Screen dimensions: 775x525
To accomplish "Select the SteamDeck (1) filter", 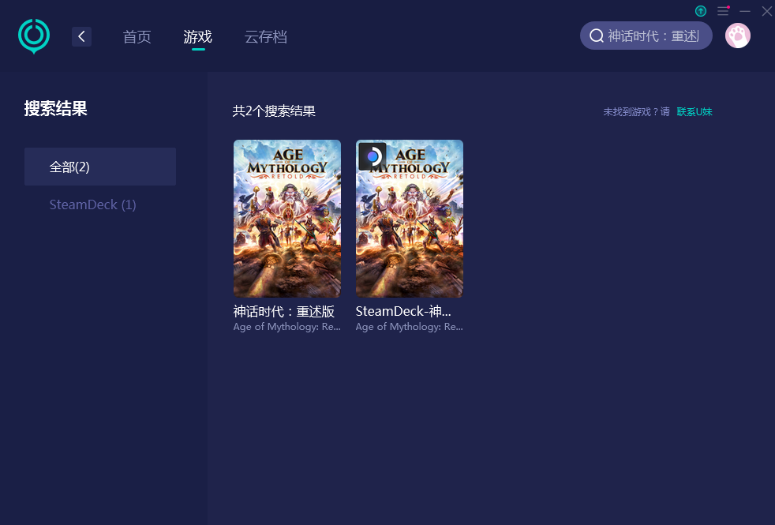I will tap(92, 204).
